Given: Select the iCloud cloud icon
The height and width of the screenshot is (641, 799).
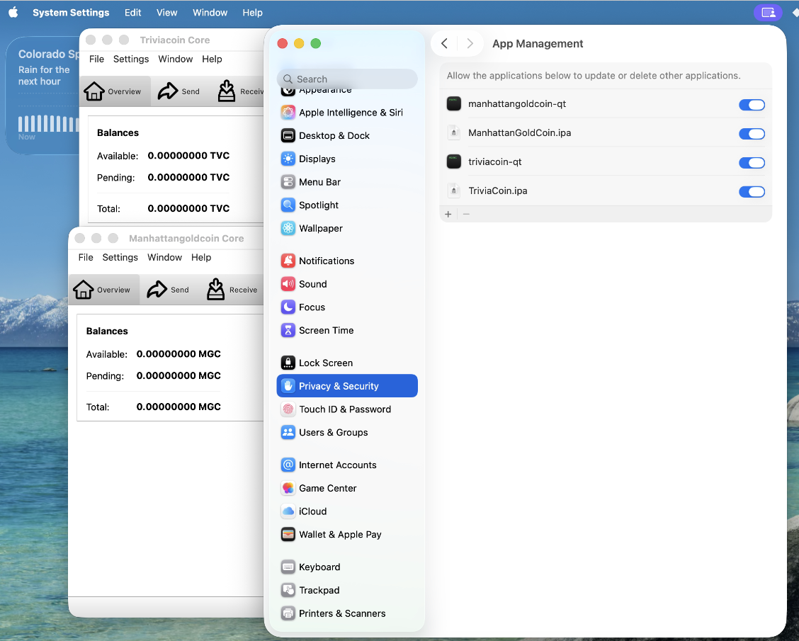Looking at the screenshot, I should [x=288, y=511].
